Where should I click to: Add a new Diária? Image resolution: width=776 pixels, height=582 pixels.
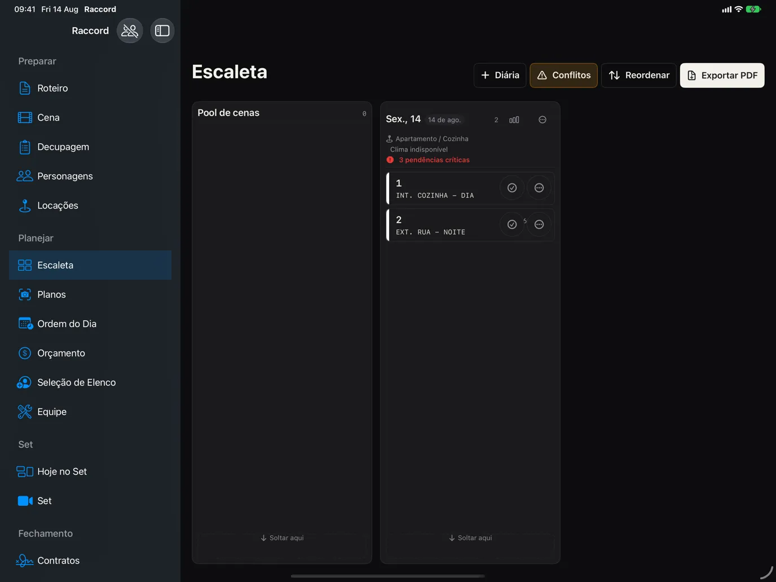[x=500, y=75]
